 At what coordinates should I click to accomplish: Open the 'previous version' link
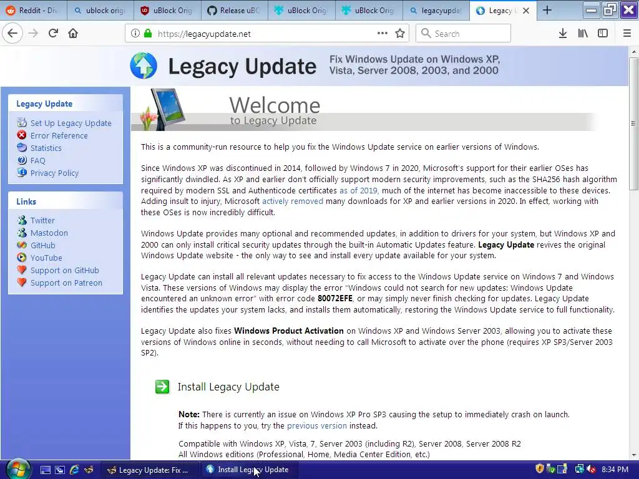[x=317, y=425]
